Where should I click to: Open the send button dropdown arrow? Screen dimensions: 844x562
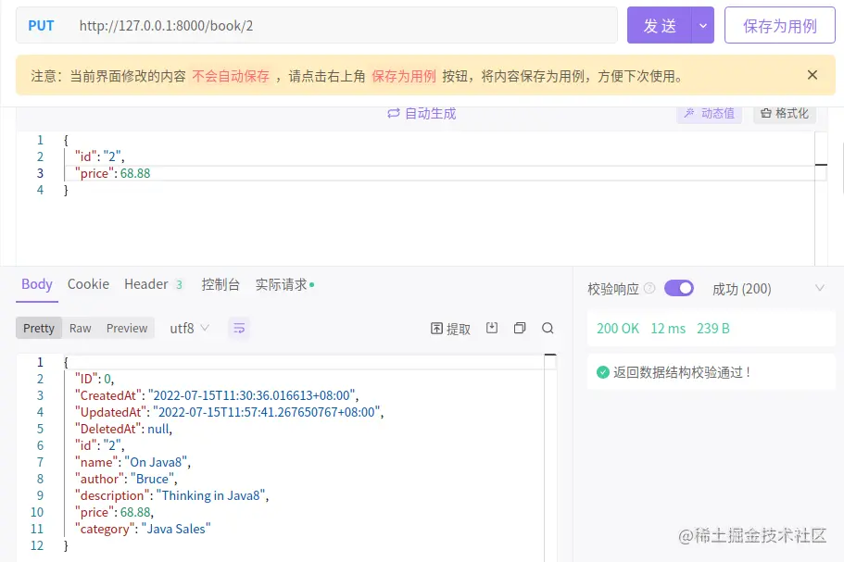pos(703,25)
